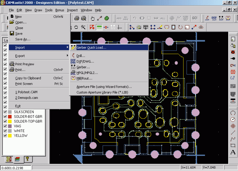Viewport: 238px width, 171px height.
Task: Click the red dot grid icon in right toolbar
Action: pos(233,72)
